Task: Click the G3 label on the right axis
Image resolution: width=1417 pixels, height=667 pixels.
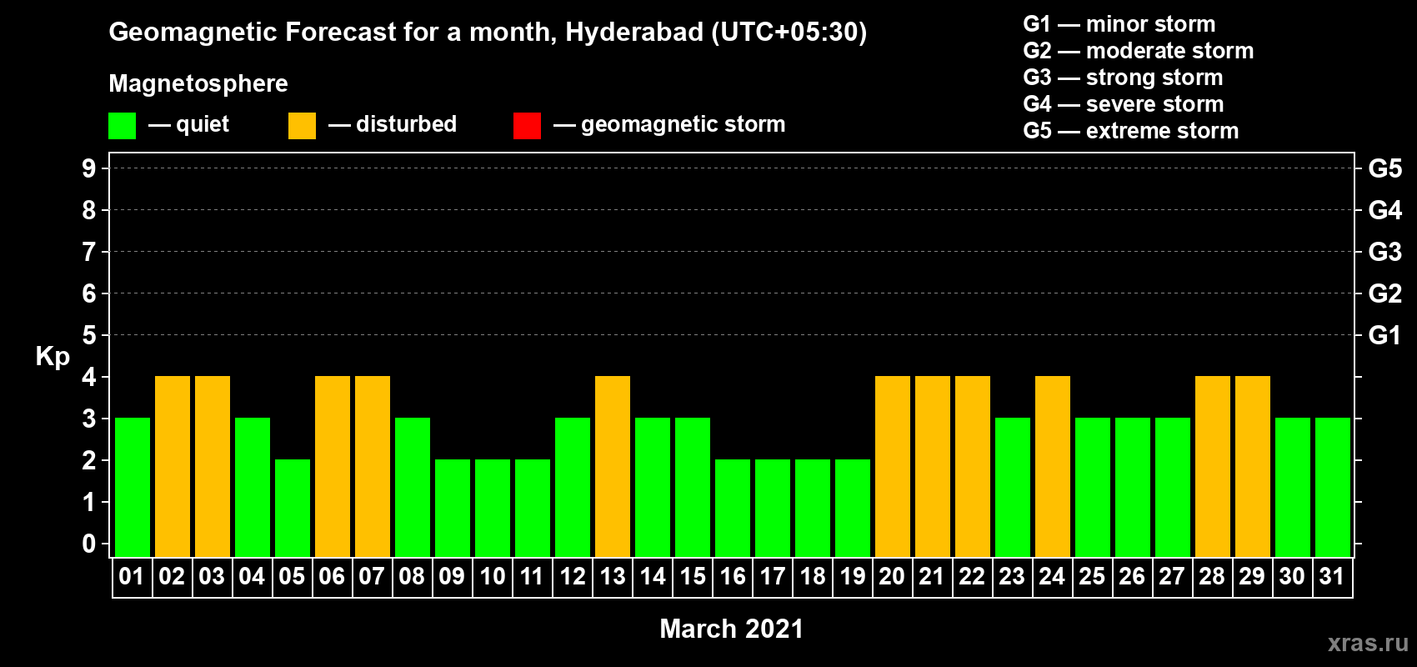Action: (1385, 252)
